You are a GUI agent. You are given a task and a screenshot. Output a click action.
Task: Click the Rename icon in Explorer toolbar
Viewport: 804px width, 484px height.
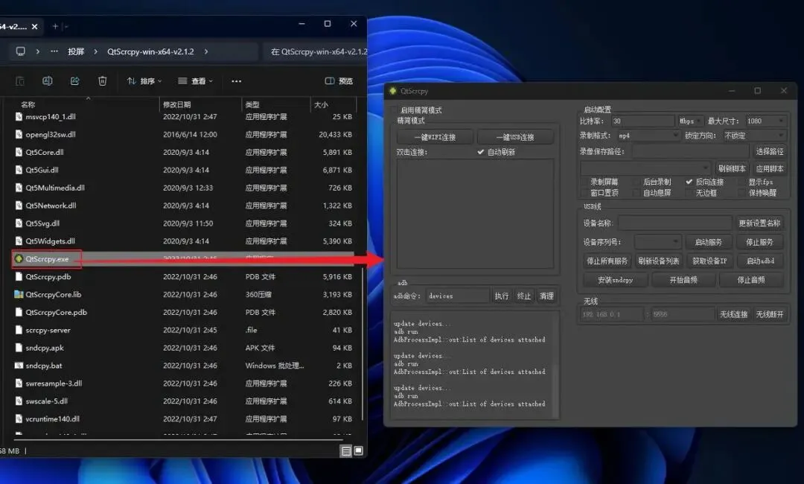coord(47,81)
